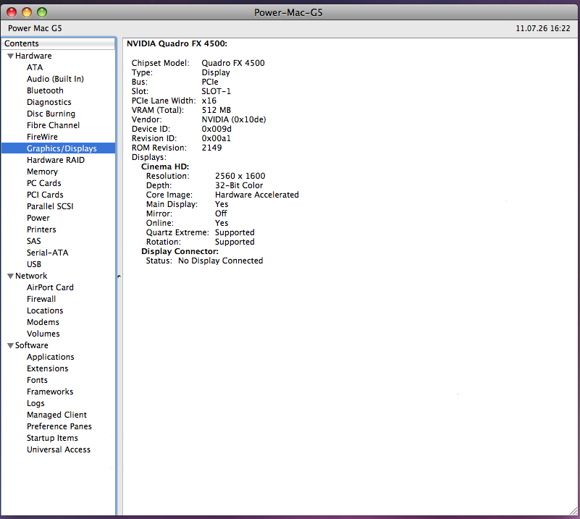This screenshot has width=580, height=519.
Task: Click the Cinema HD display heading
Action: click(x=165, y=166)
